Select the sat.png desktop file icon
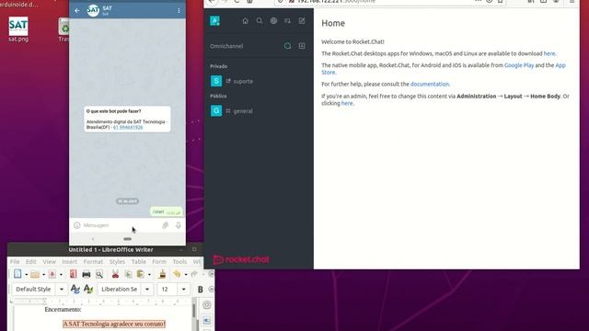The width and height of the screenshot is (589, 331). coord(18,29)
